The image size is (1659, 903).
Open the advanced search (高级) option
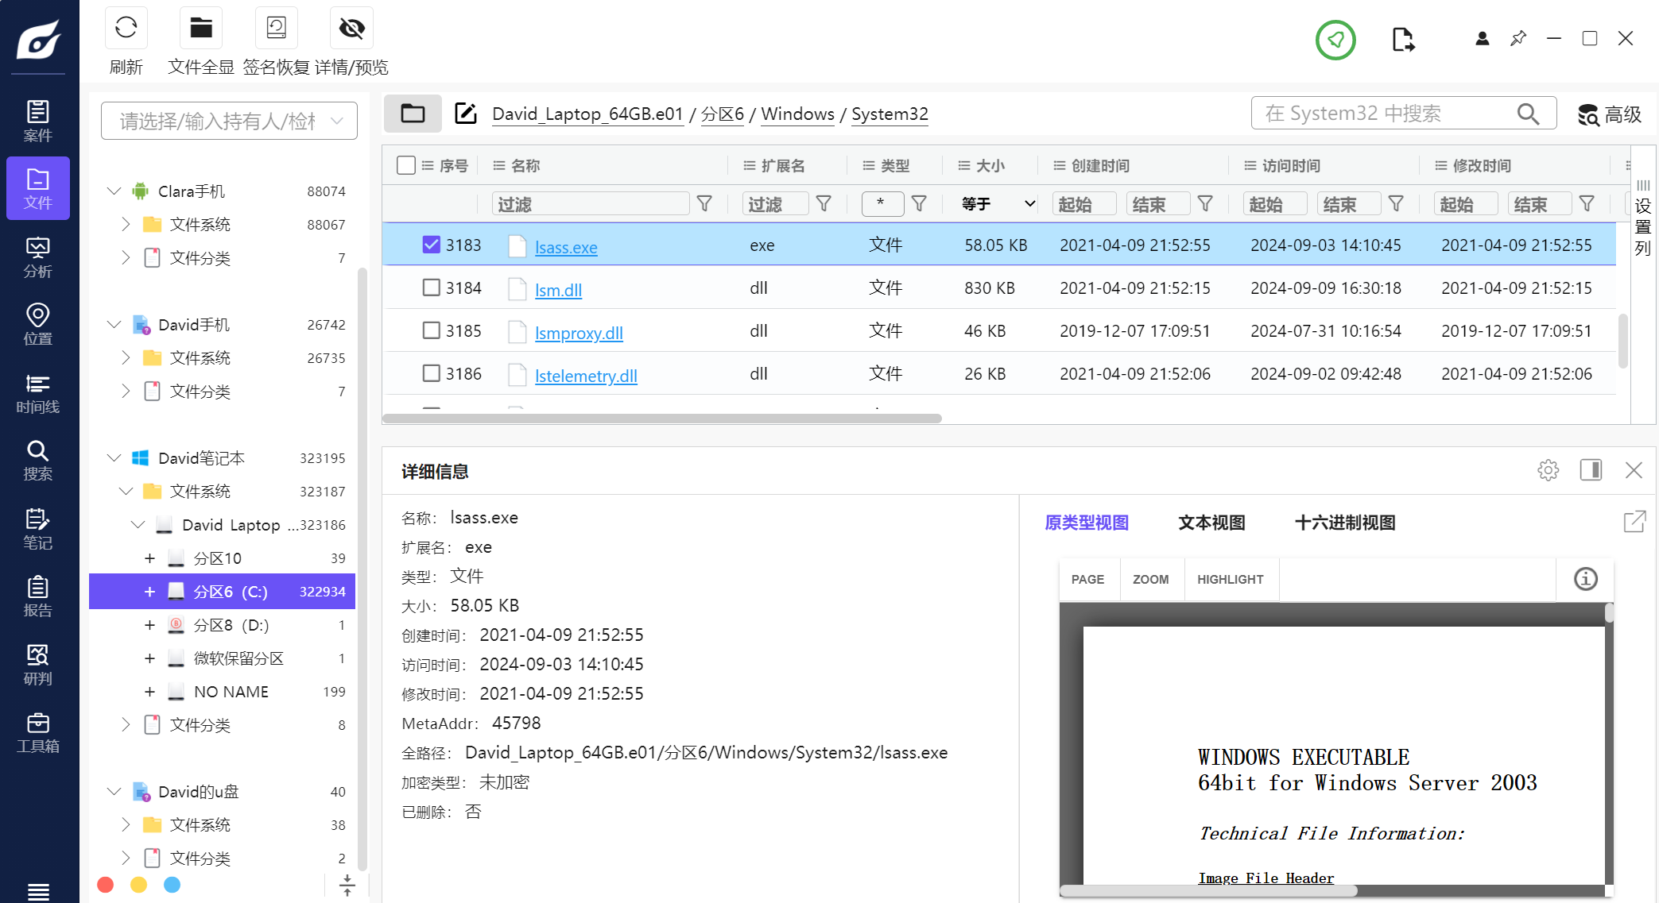click(x=1609, y=114)
